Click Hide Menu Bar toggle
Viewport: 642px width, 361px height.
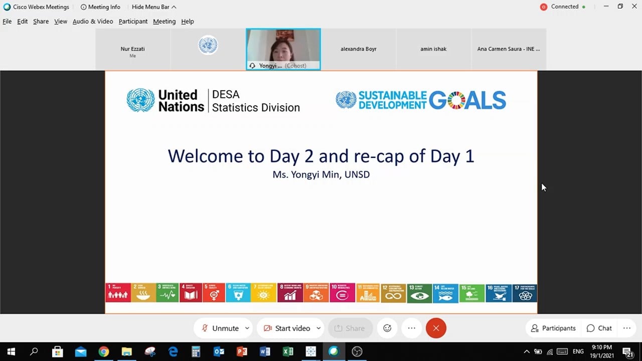153,7
